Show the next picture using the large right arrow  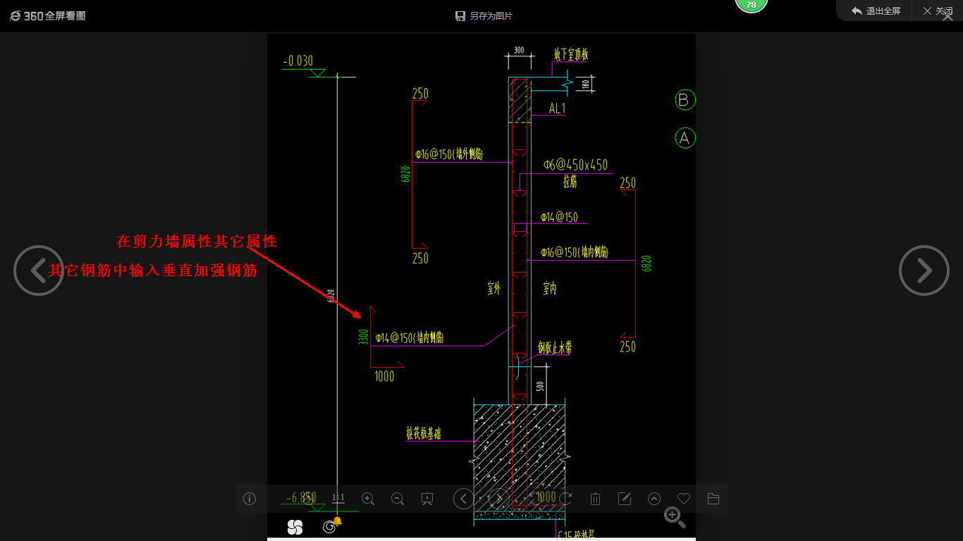(924, 270)
